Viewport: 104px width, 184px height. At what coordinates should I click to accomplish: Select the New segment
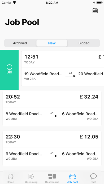[x=52, y=43]
